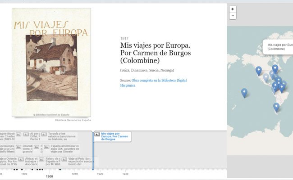Image resolution: width=293 pixels, height=180 pixels.
Task: Click the year 1917 above the slide title
Action: pos(124,39)
